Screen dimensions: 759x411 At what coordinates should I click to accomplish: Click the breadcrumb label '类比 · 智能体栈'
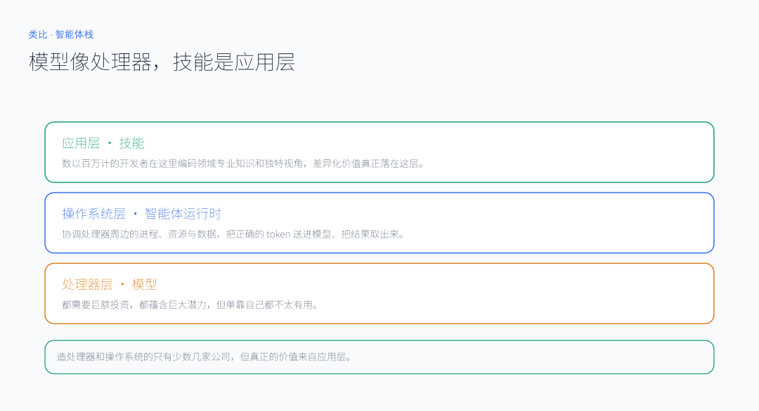point(61,35)
